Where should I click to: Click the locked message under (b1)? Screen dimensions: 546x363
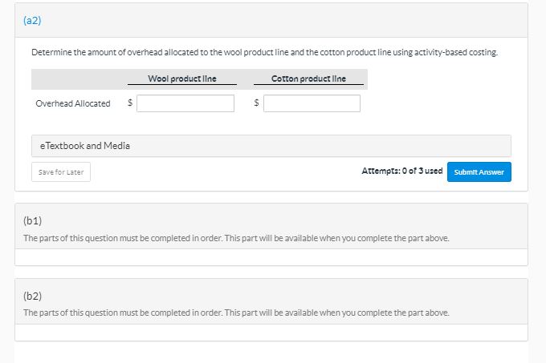[236, 238]
